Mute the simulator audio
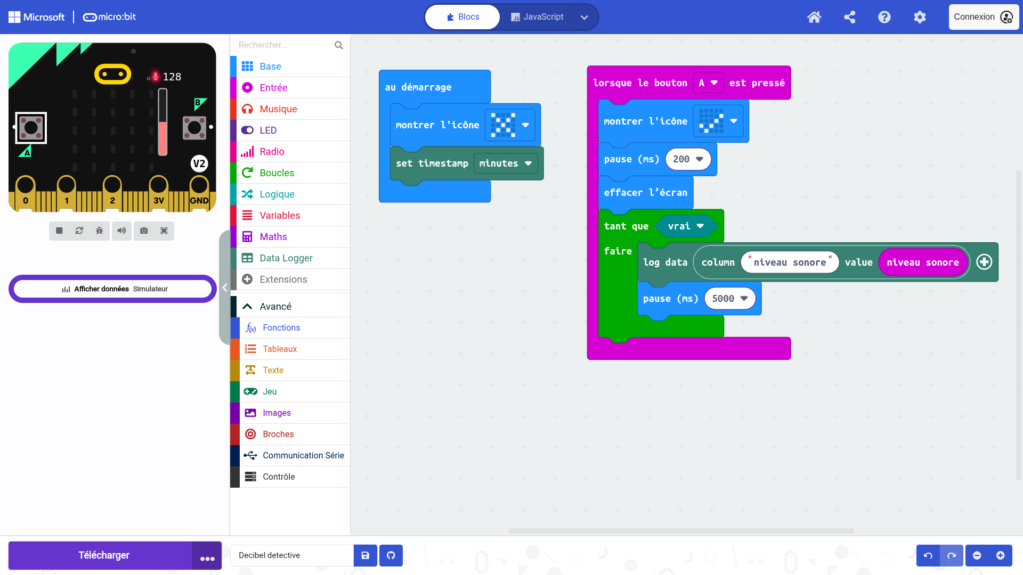This screenshot has height=575, width=1023. click(122, 231)
